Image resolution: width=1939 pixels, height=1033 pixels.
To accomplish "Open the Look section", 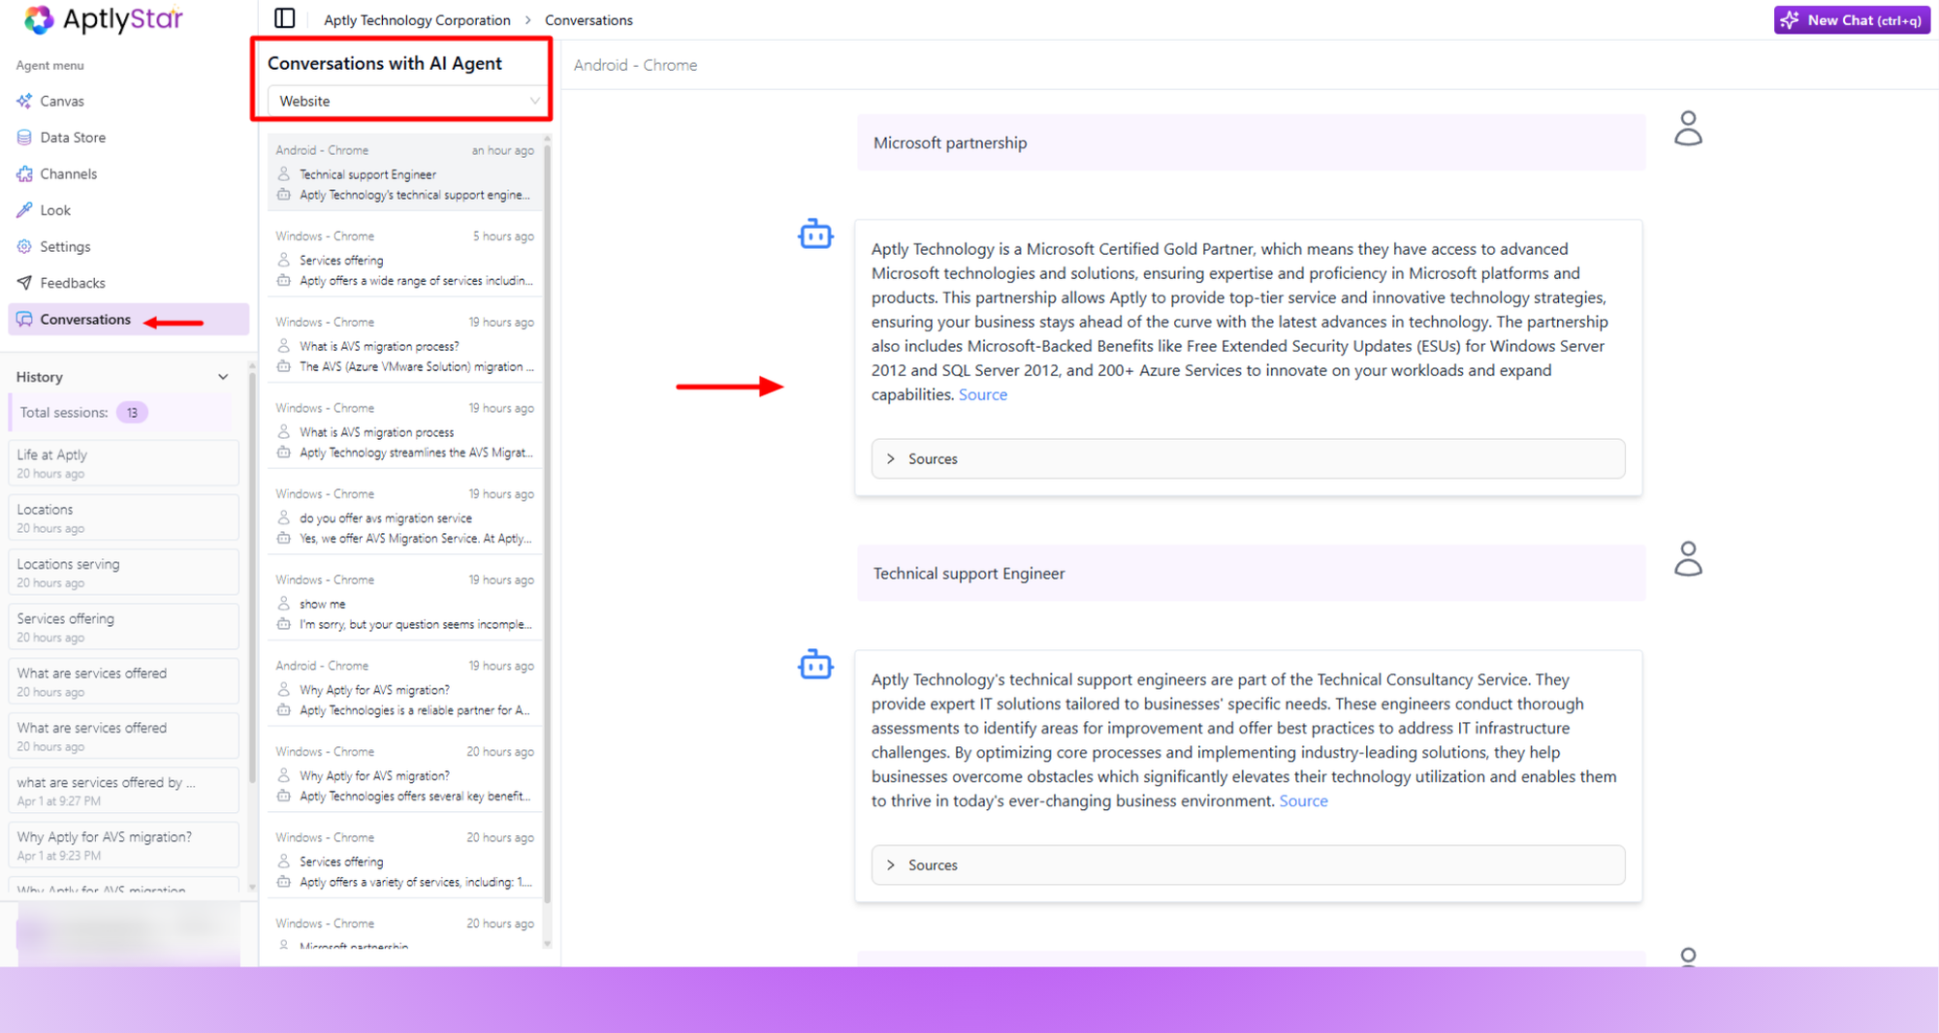I will point(56,209).
